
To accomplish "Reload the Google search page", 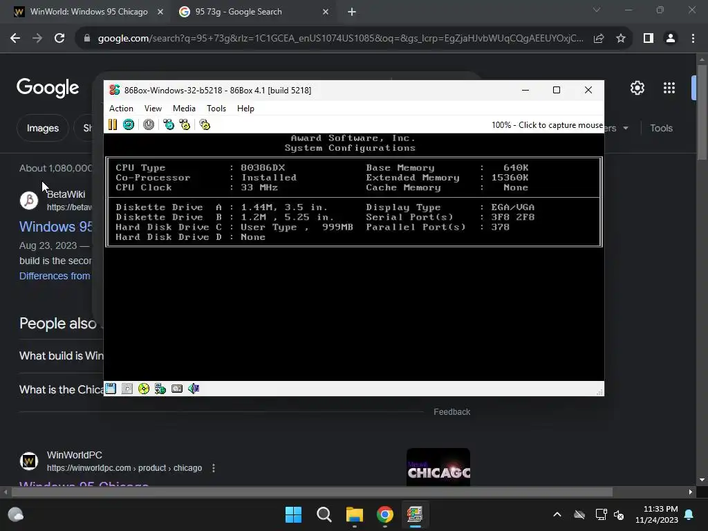I will tap(59, 39).
